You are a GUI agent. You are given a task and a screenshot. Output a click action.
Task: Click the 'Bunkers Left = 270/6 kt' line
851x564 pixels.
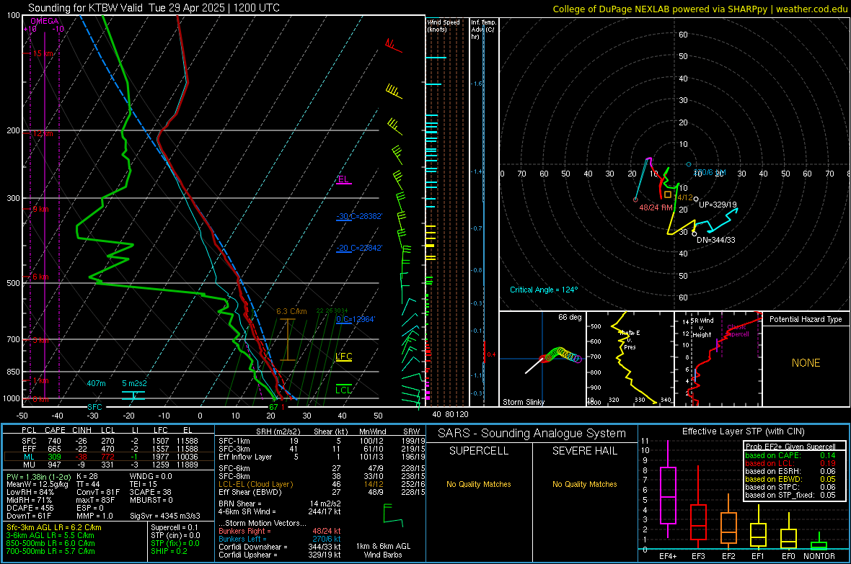279,539
